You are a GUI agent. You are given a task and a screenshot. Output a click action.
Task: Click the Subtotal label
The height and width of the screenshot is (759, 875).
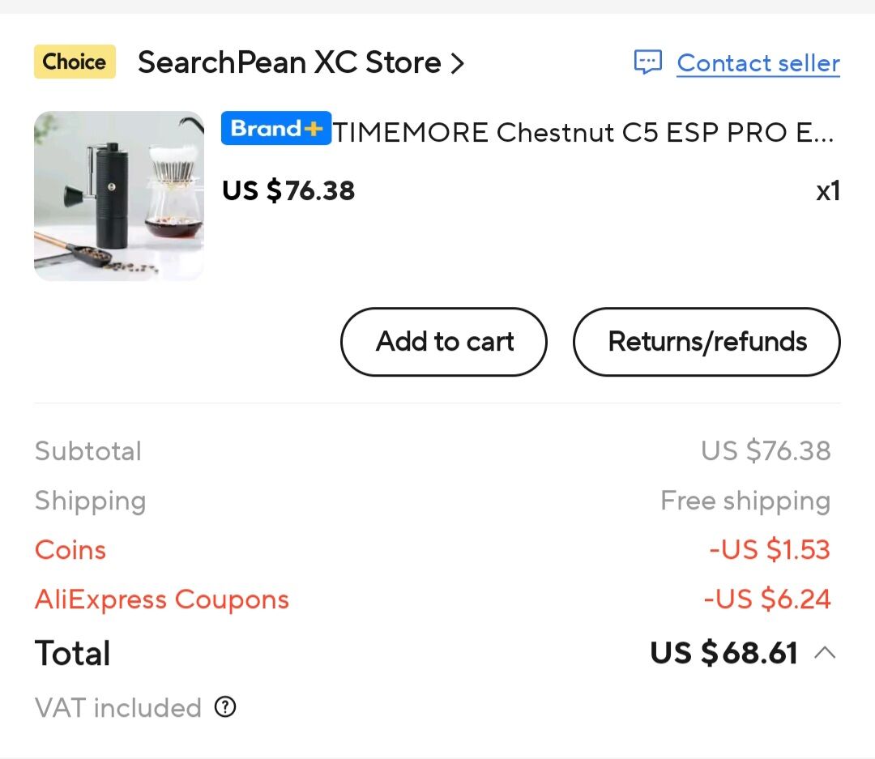88,451
